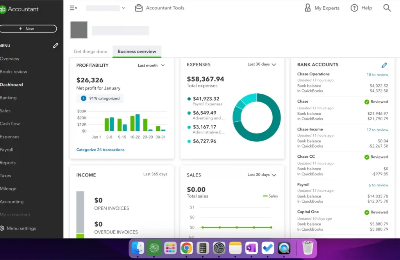Open Reports in the sidebar menu
The height and width of the screenshot is (260, 400).
[x=8, y=163]
